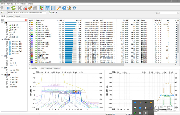Open the first menu labeled (F)
Image resolution: width=180 pixels, height=115 pixels.
pos(3,4)
